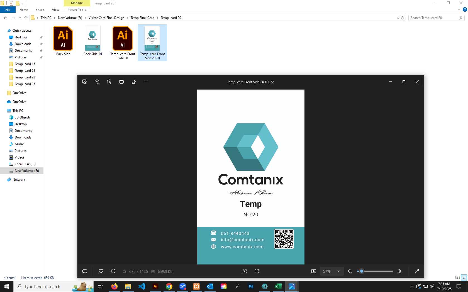Open the notification center icon
The height and width of the screenshot is (292, 468).
(459, 286)
